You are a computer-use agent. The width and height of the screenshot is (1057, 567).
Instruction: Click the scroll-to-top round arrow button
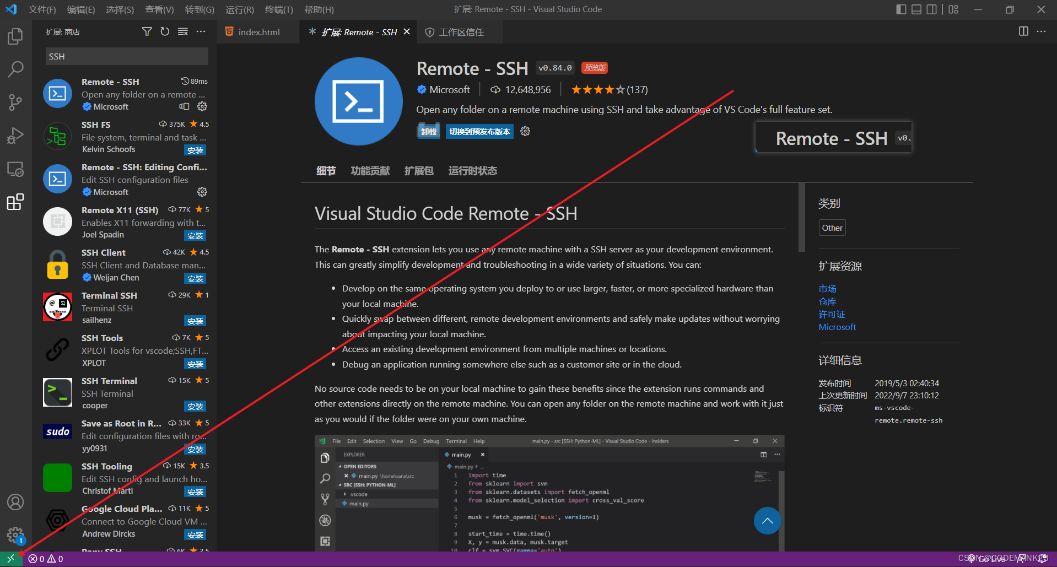pos(767,521)
